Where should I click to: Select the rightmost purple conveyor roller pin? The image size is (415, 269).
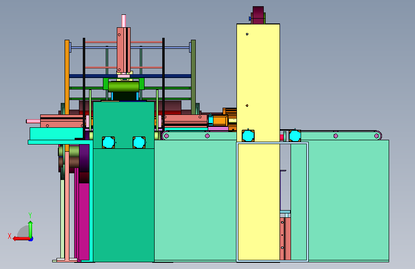point(376,136)
